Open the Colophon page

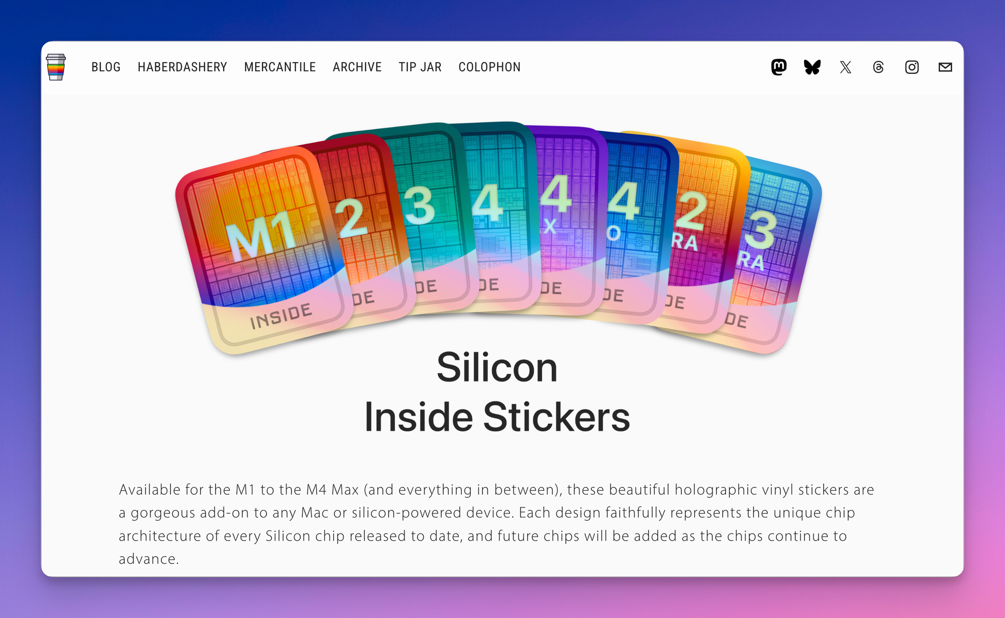pos(489,67)
